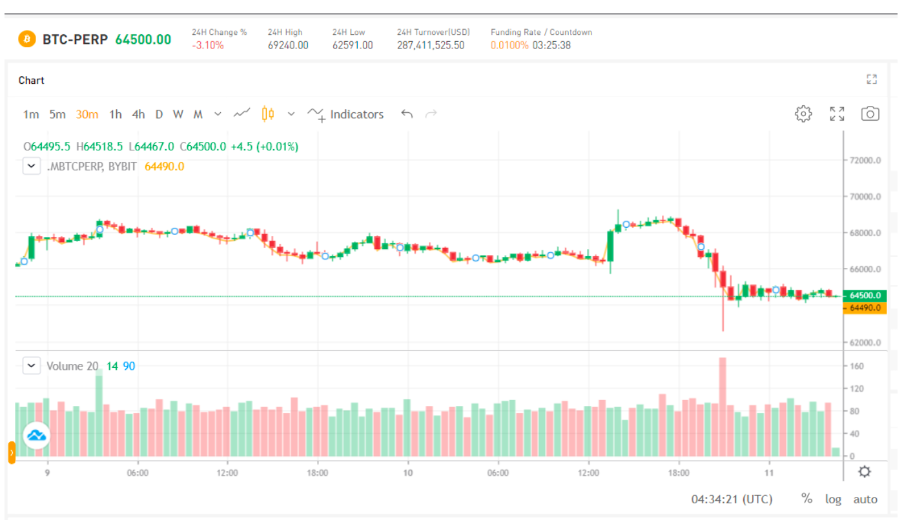Click the orange side panel expand handle

(12, 452)
